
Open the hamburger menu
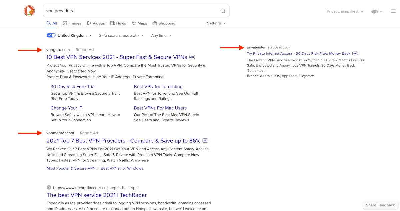tap(393, 11)
